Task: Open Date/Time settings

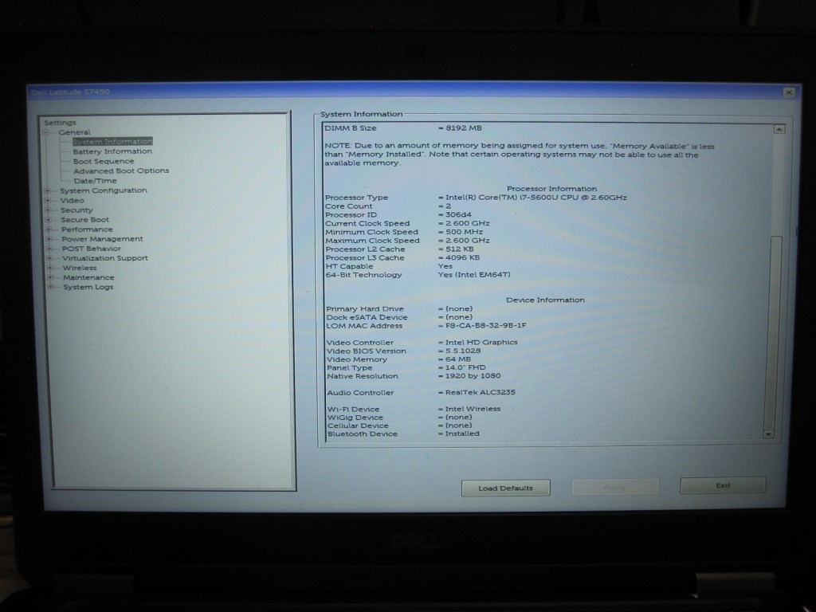Action: pos(96,181)
